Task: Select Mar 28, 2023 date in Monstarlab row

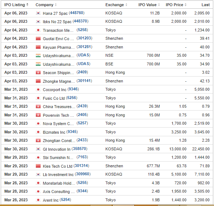Action: click(x=16, y=183)
